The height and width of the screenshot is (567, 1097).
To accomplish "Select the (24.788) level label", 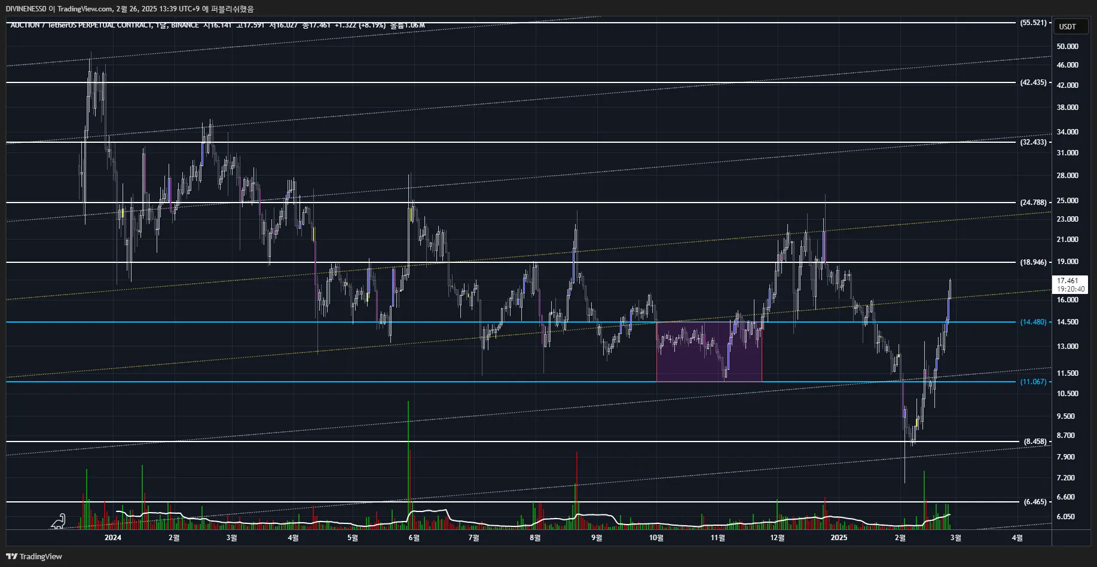I will coord(1034,203).
